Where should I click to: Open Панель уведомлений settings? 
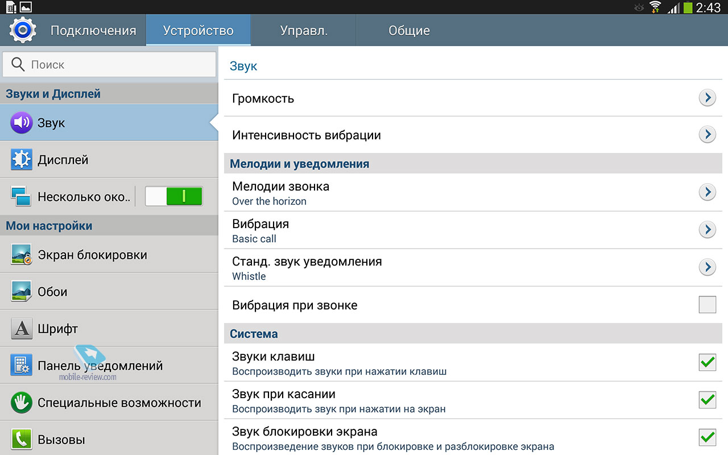pyautogui.click(x=109, y=365)
